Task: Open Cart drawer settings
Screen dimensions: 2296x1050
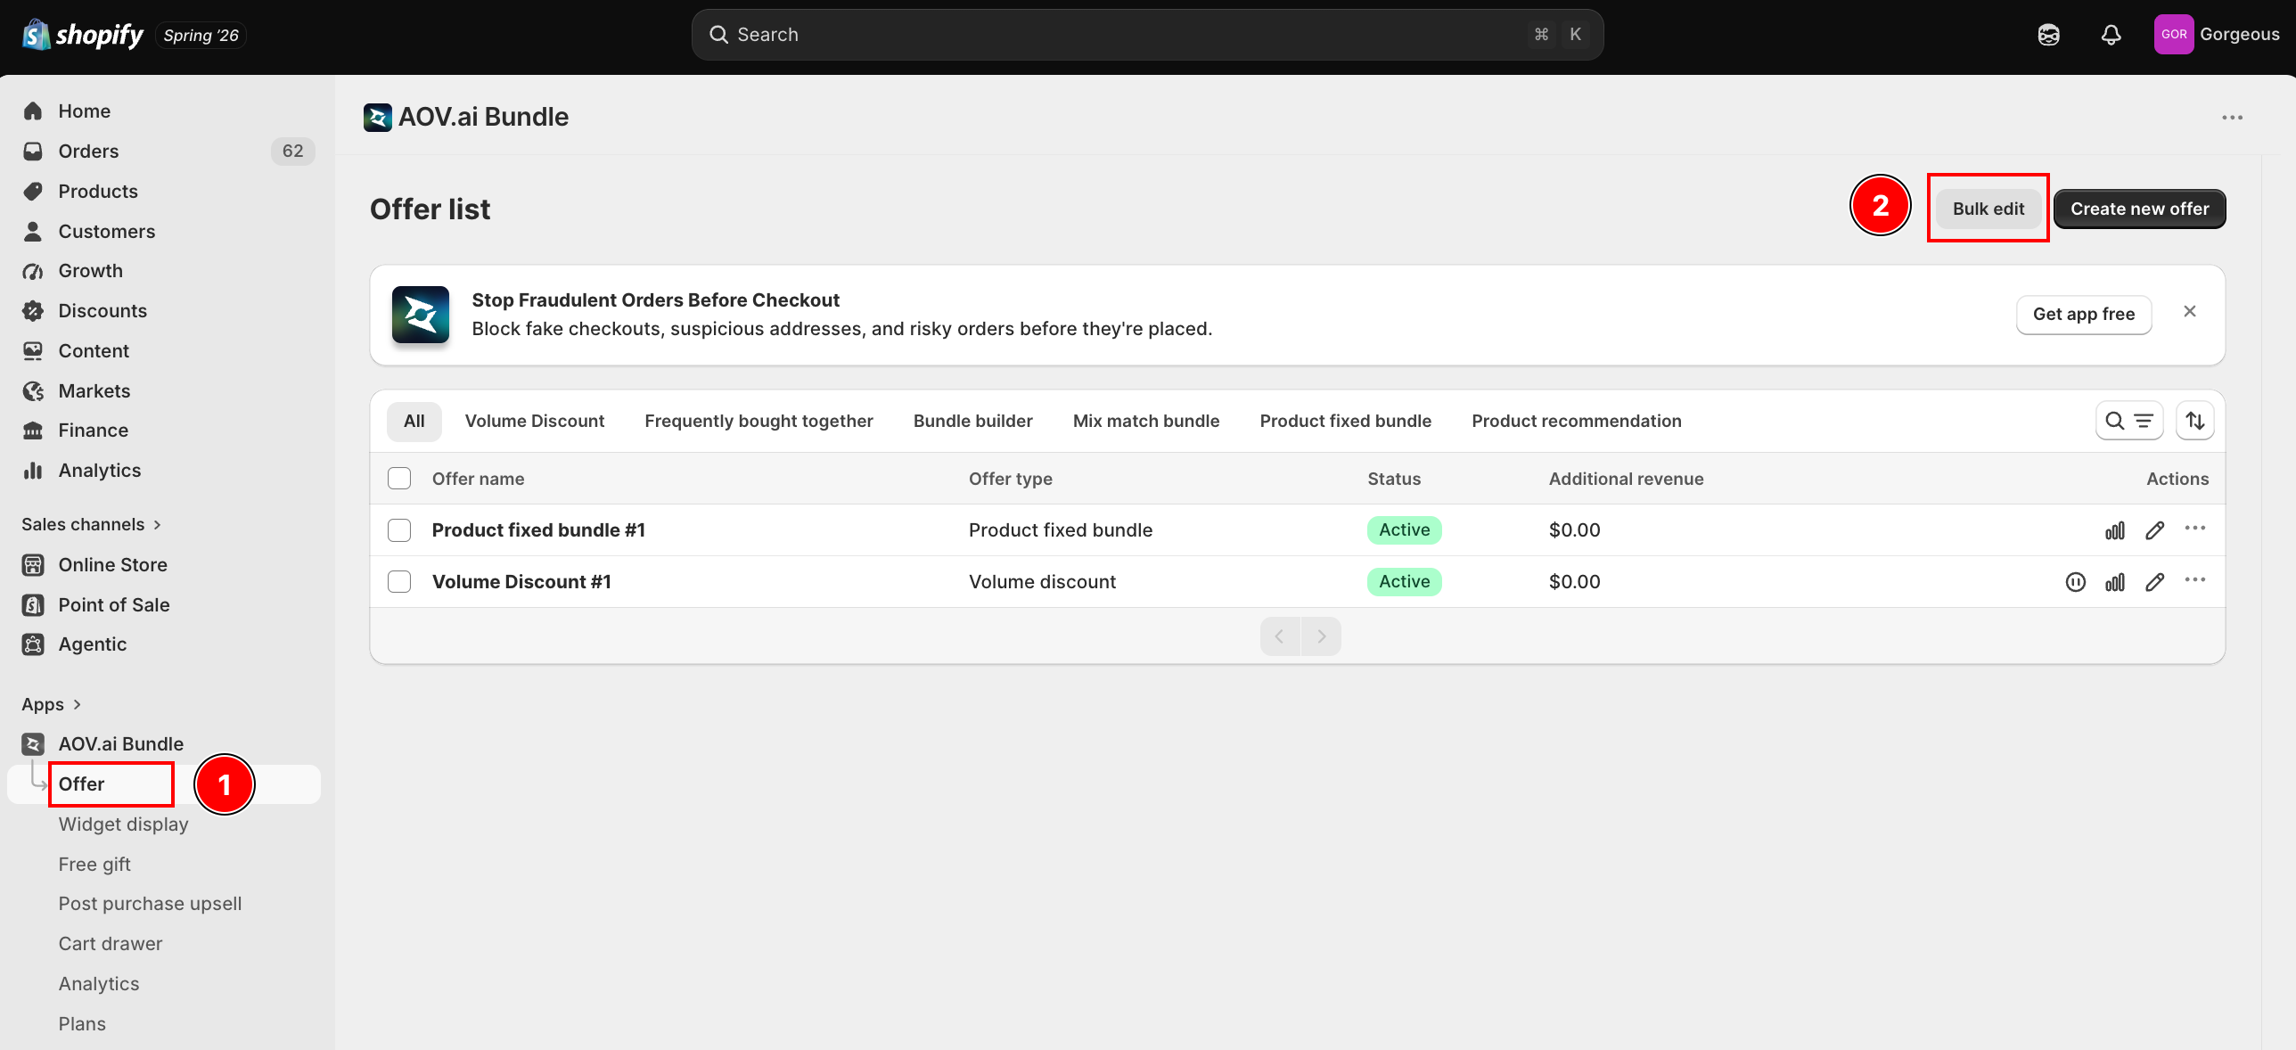Action: [x=111, y=944]
